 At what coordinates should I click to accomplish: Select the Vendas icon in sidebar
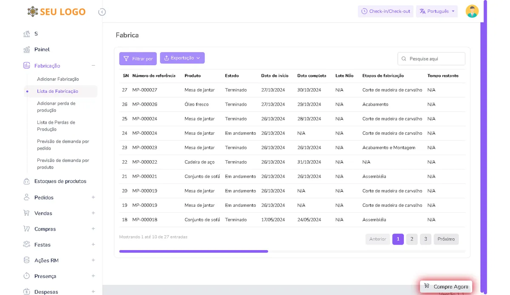pos(26,213)
